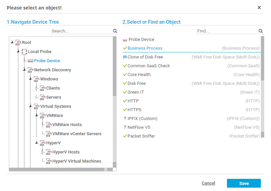Click the object list vertical scrollbar
271x191 pixels.
point(262,101)
